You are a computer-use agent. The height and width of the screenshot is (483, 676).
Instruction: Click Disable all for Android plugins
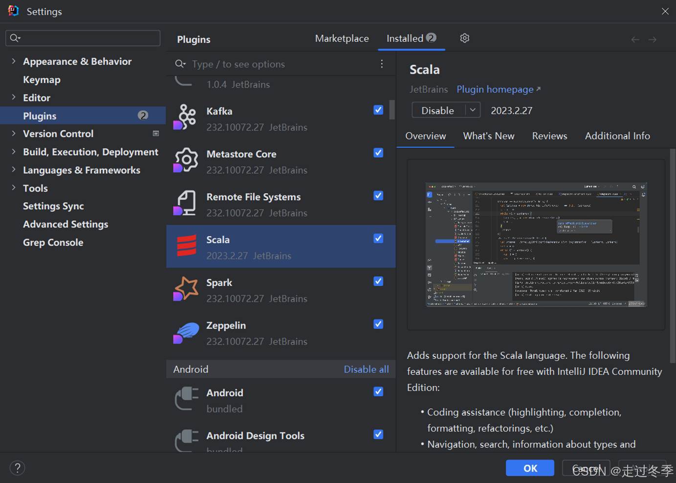tap(366, 369)
